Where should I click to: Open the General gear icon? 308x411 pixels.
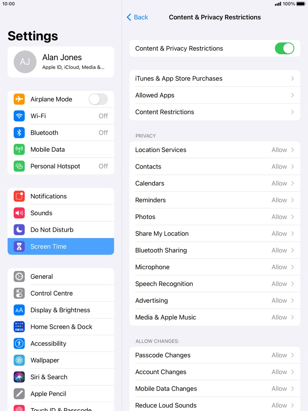click(19, 277)
